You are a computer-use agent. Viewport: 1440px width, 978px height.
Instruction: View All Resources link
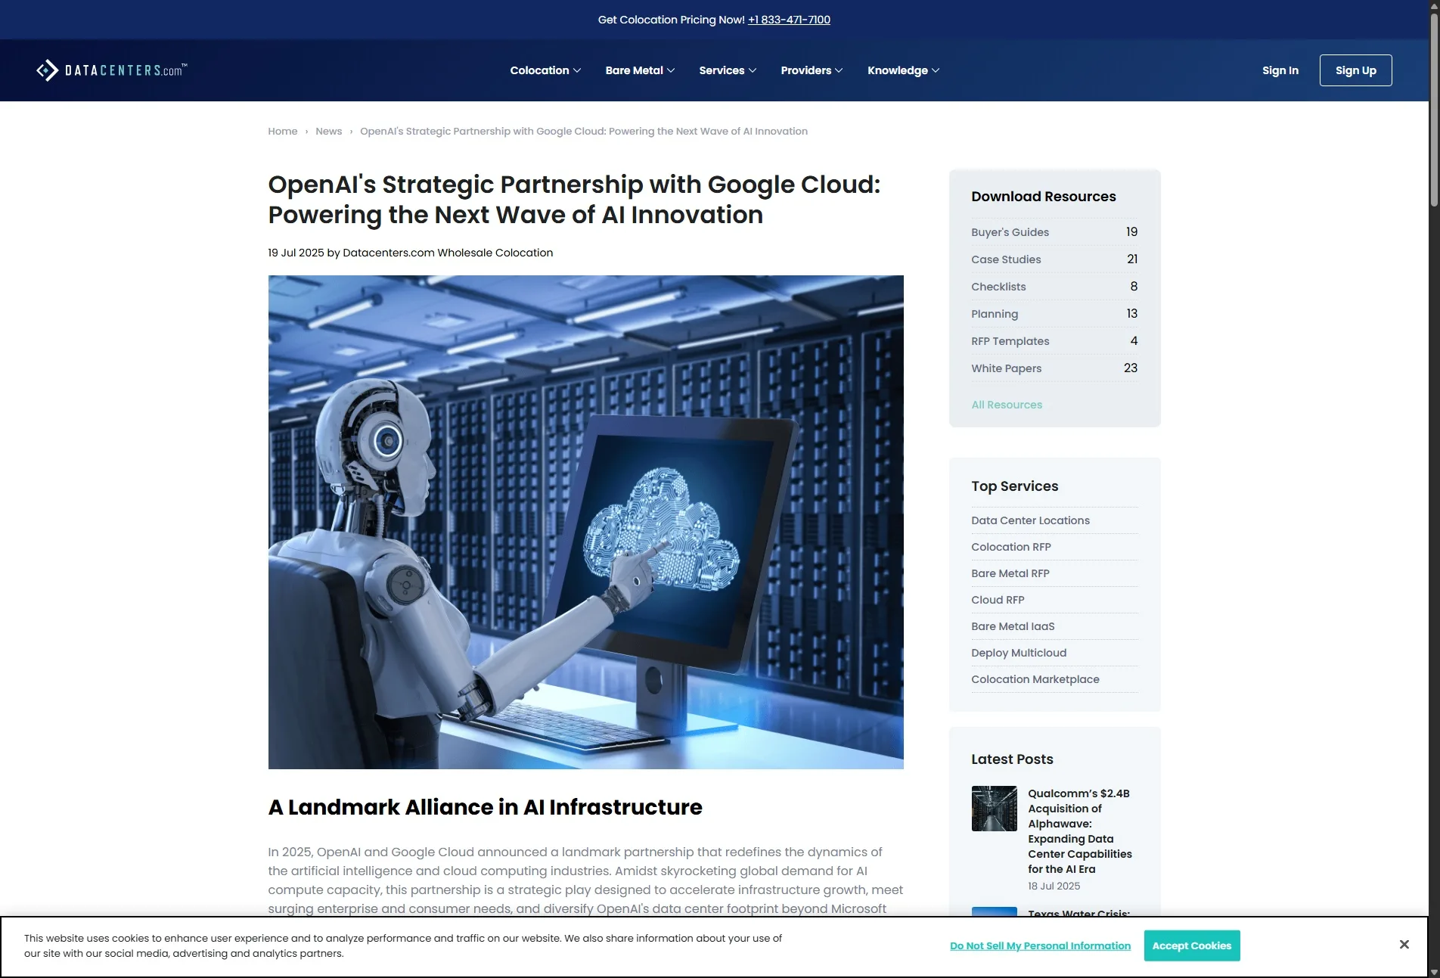click(x=1006, y=405)
